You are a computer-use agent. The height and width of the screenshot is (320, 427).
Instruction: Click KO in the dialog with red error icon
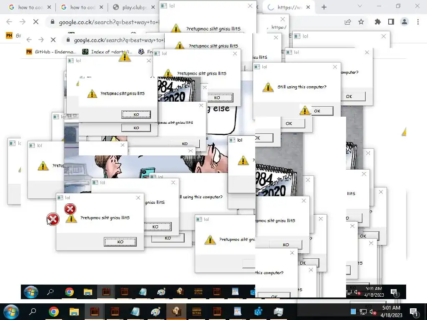120,242
